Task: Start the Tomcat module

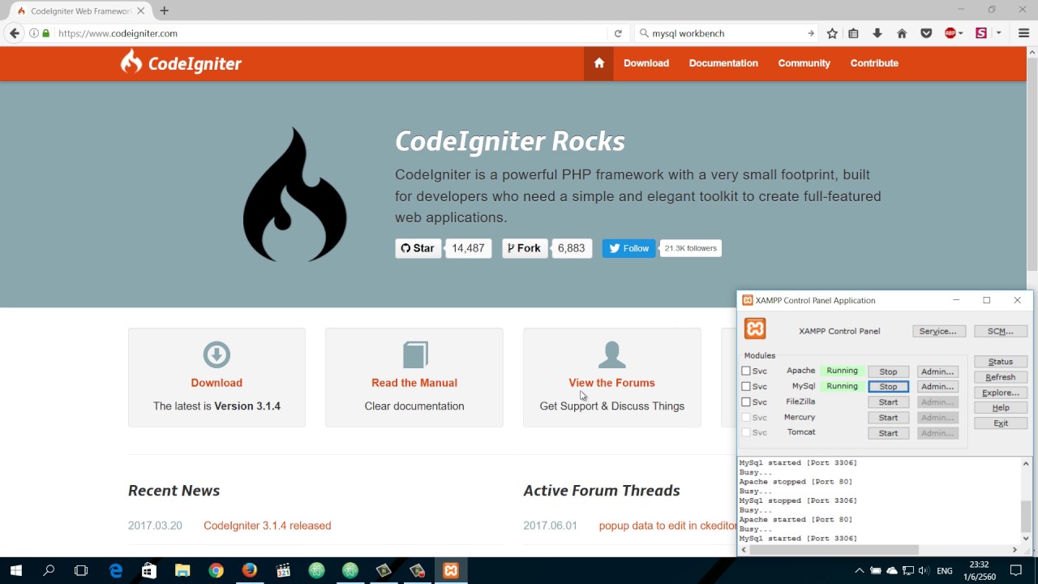Action: 888,433
